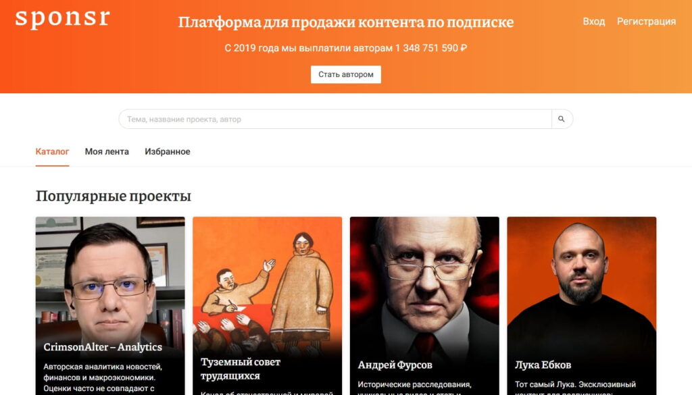Focus the project search input field
Viewport: 692px width, 395px height.
335,119
